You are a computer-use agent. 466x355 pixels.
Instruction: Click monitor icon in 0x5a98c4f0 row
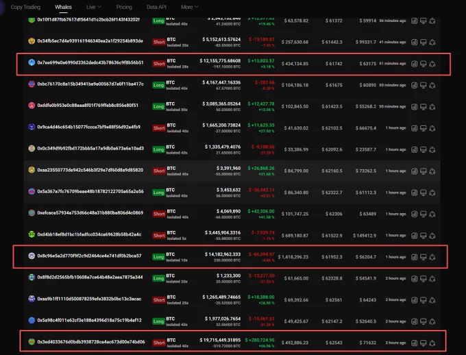(424, 321)
